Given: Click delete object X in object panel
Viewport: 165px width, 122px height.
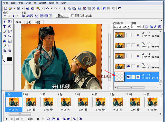Looking at the screenshot, I should (x=155, y=27).
